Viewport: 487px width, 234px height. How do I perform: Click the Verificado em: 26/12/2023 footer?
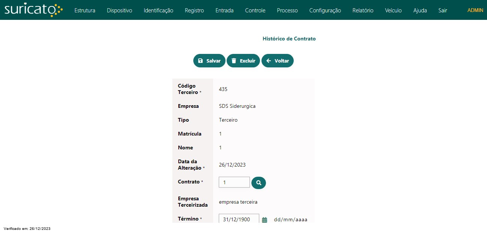point(27,228)
